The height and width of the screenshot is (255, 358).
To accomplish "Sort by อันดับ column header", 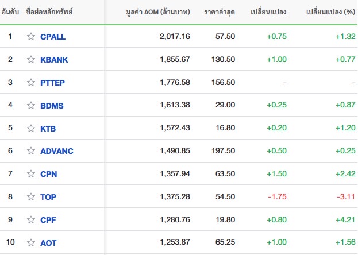I will point(10,11).
